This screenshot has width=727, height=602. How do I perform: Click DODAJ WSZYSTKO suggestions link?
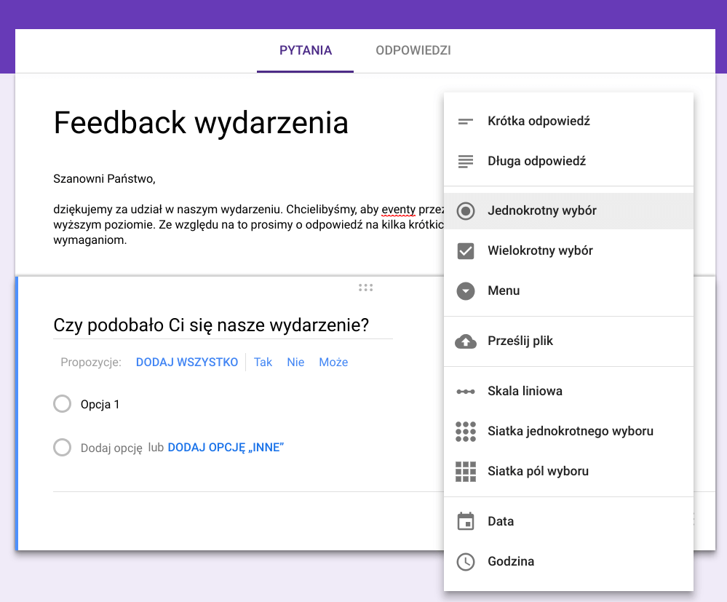[187, 363]
